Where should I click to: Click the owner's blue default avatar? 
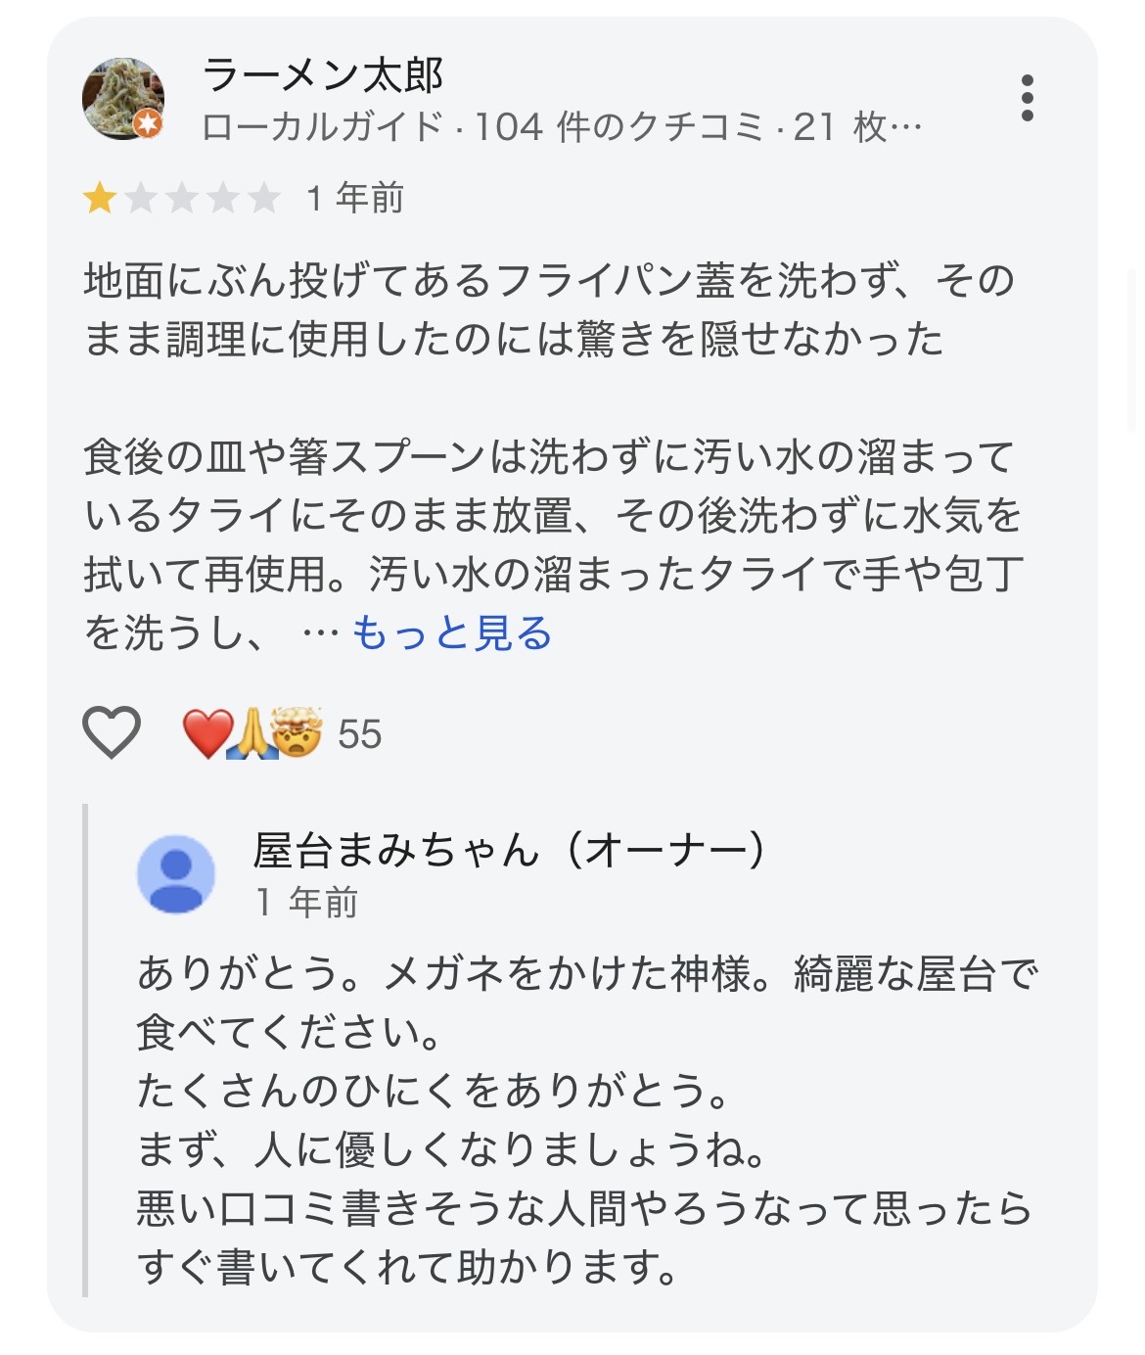pos(176,874)
